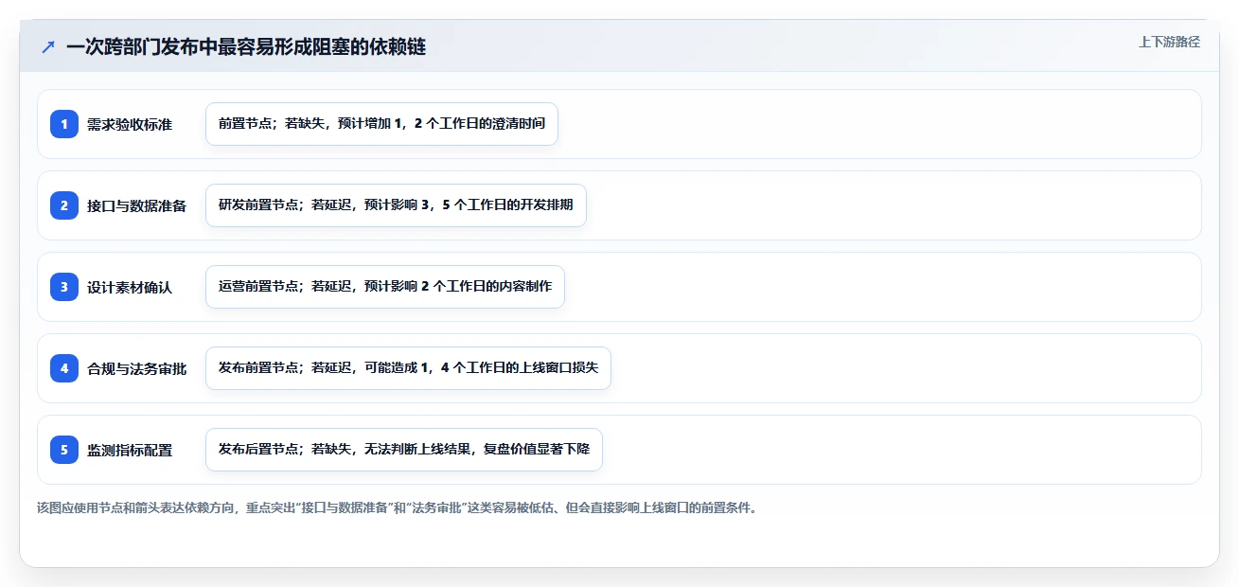Image resolution: width=1239 pixels, height=587 pixels.
Task: Click the arrow icon beside the card title
Action: click(x=48, y=46)
